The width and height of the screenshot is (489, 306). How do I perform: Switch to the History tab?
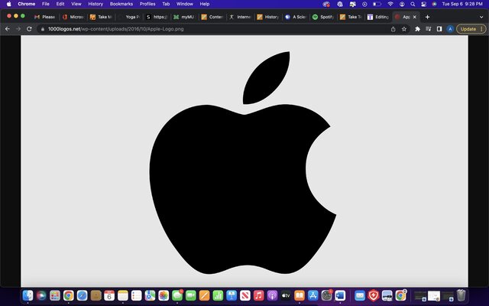coord(267,17)
